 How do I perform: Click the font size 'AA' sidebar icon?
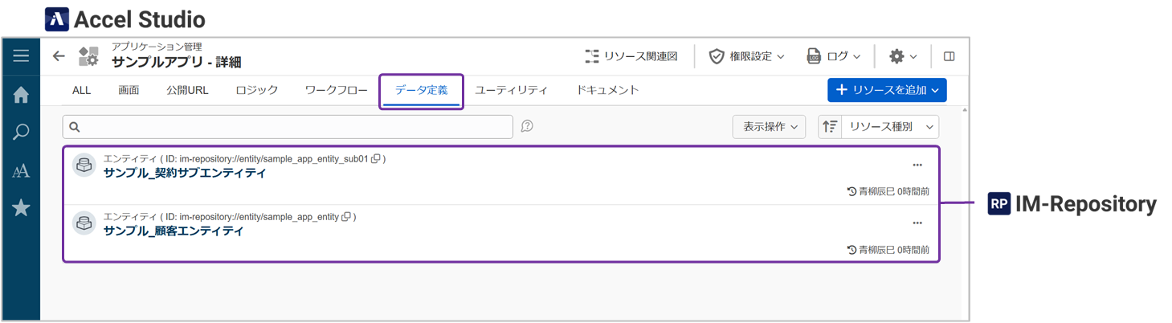[21, 170]
